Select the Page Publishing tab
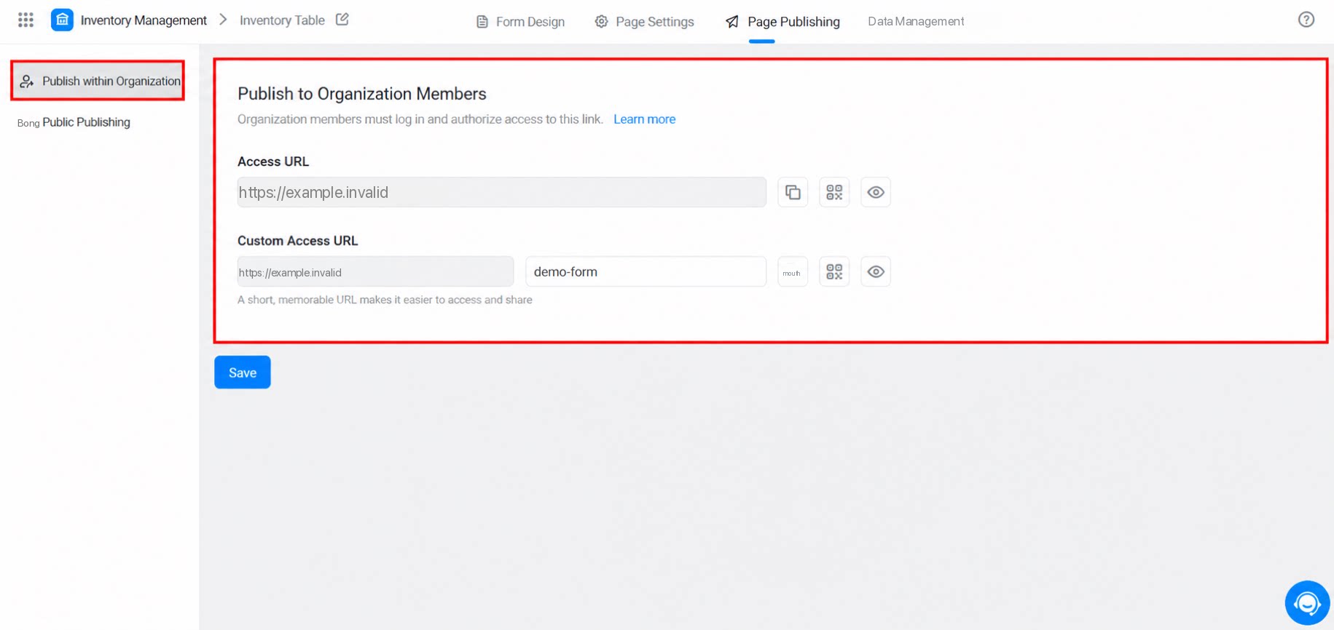Screen dimensions: 1334x630 [x=782, y=22]
